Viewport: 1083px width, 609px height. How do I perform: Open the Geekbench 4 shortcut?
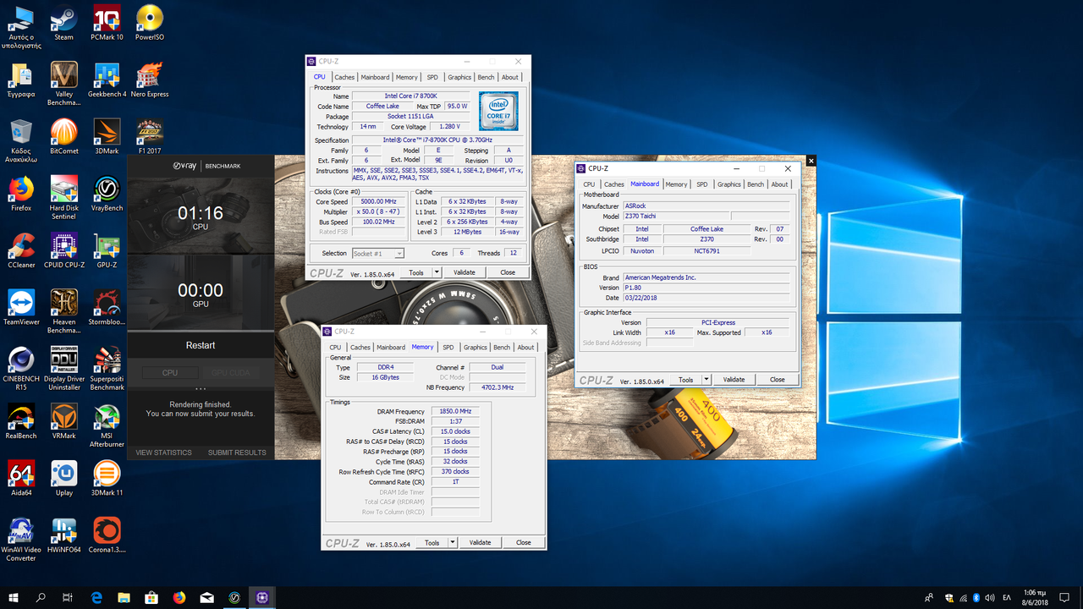click(x=107, y=80)
